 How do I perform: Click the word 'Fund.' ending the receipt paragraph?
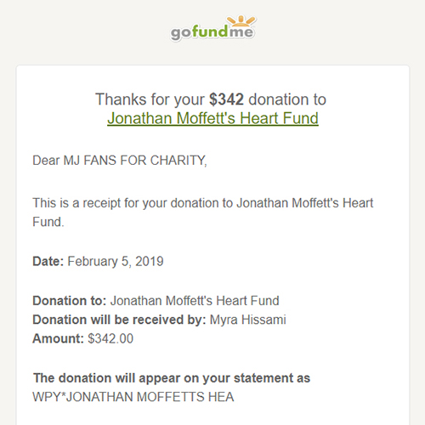click(48, 222)
